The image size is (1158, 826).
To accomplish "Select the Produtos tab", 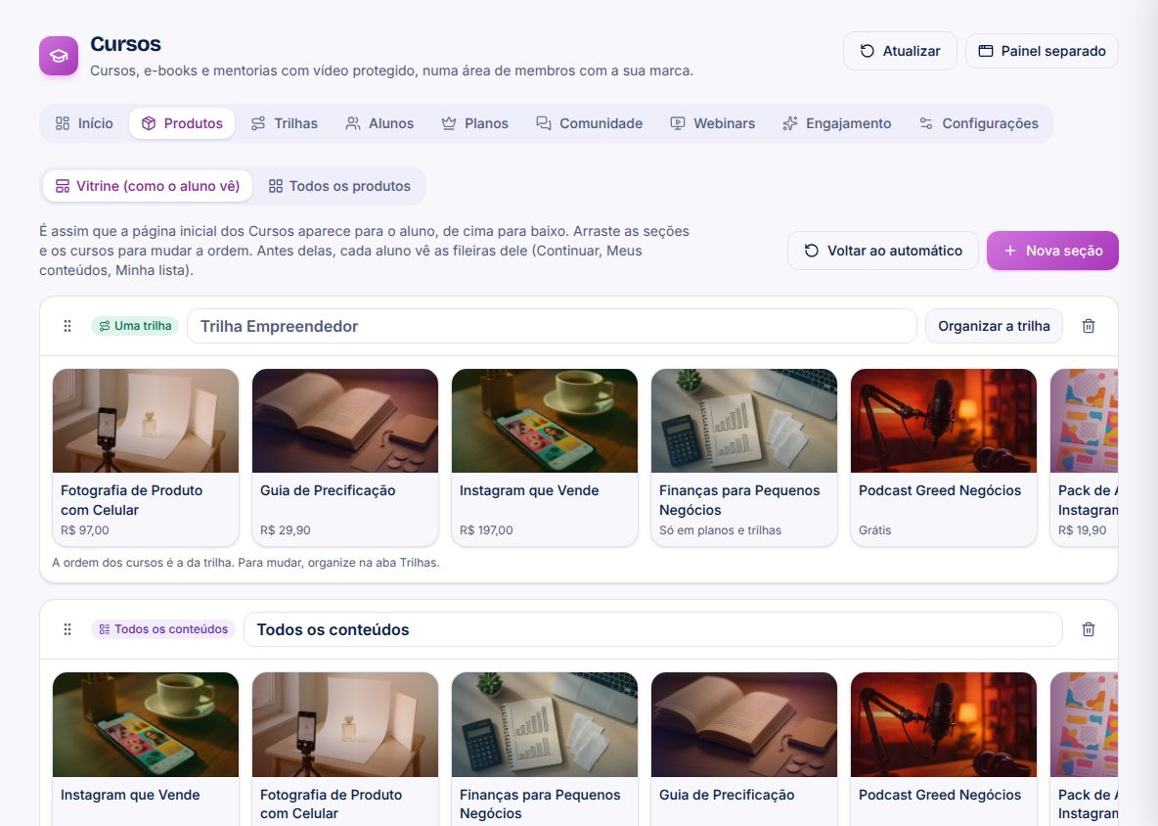I will tap(182, 123).
